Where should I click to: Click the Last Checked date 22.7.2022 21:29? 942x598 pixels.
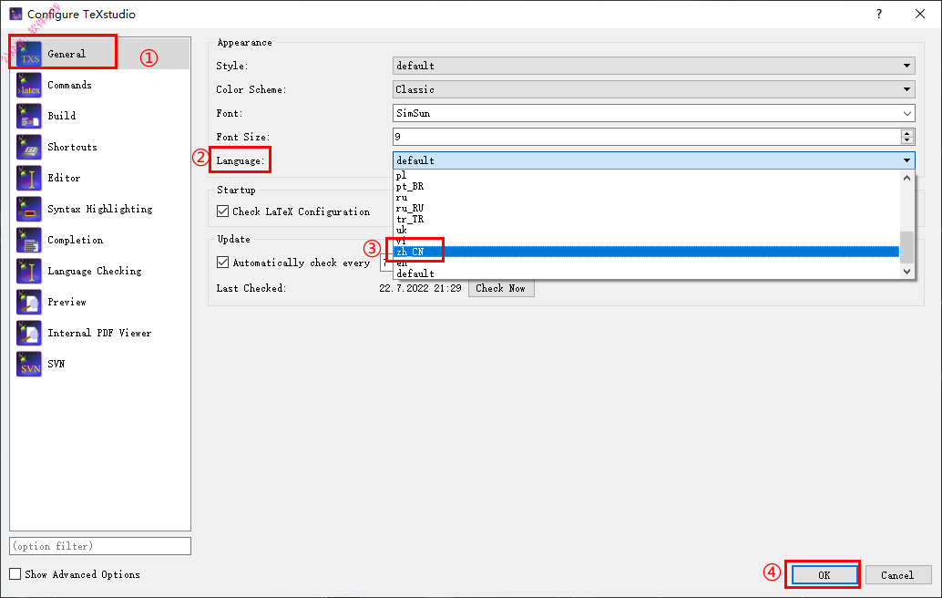[420, 288]
